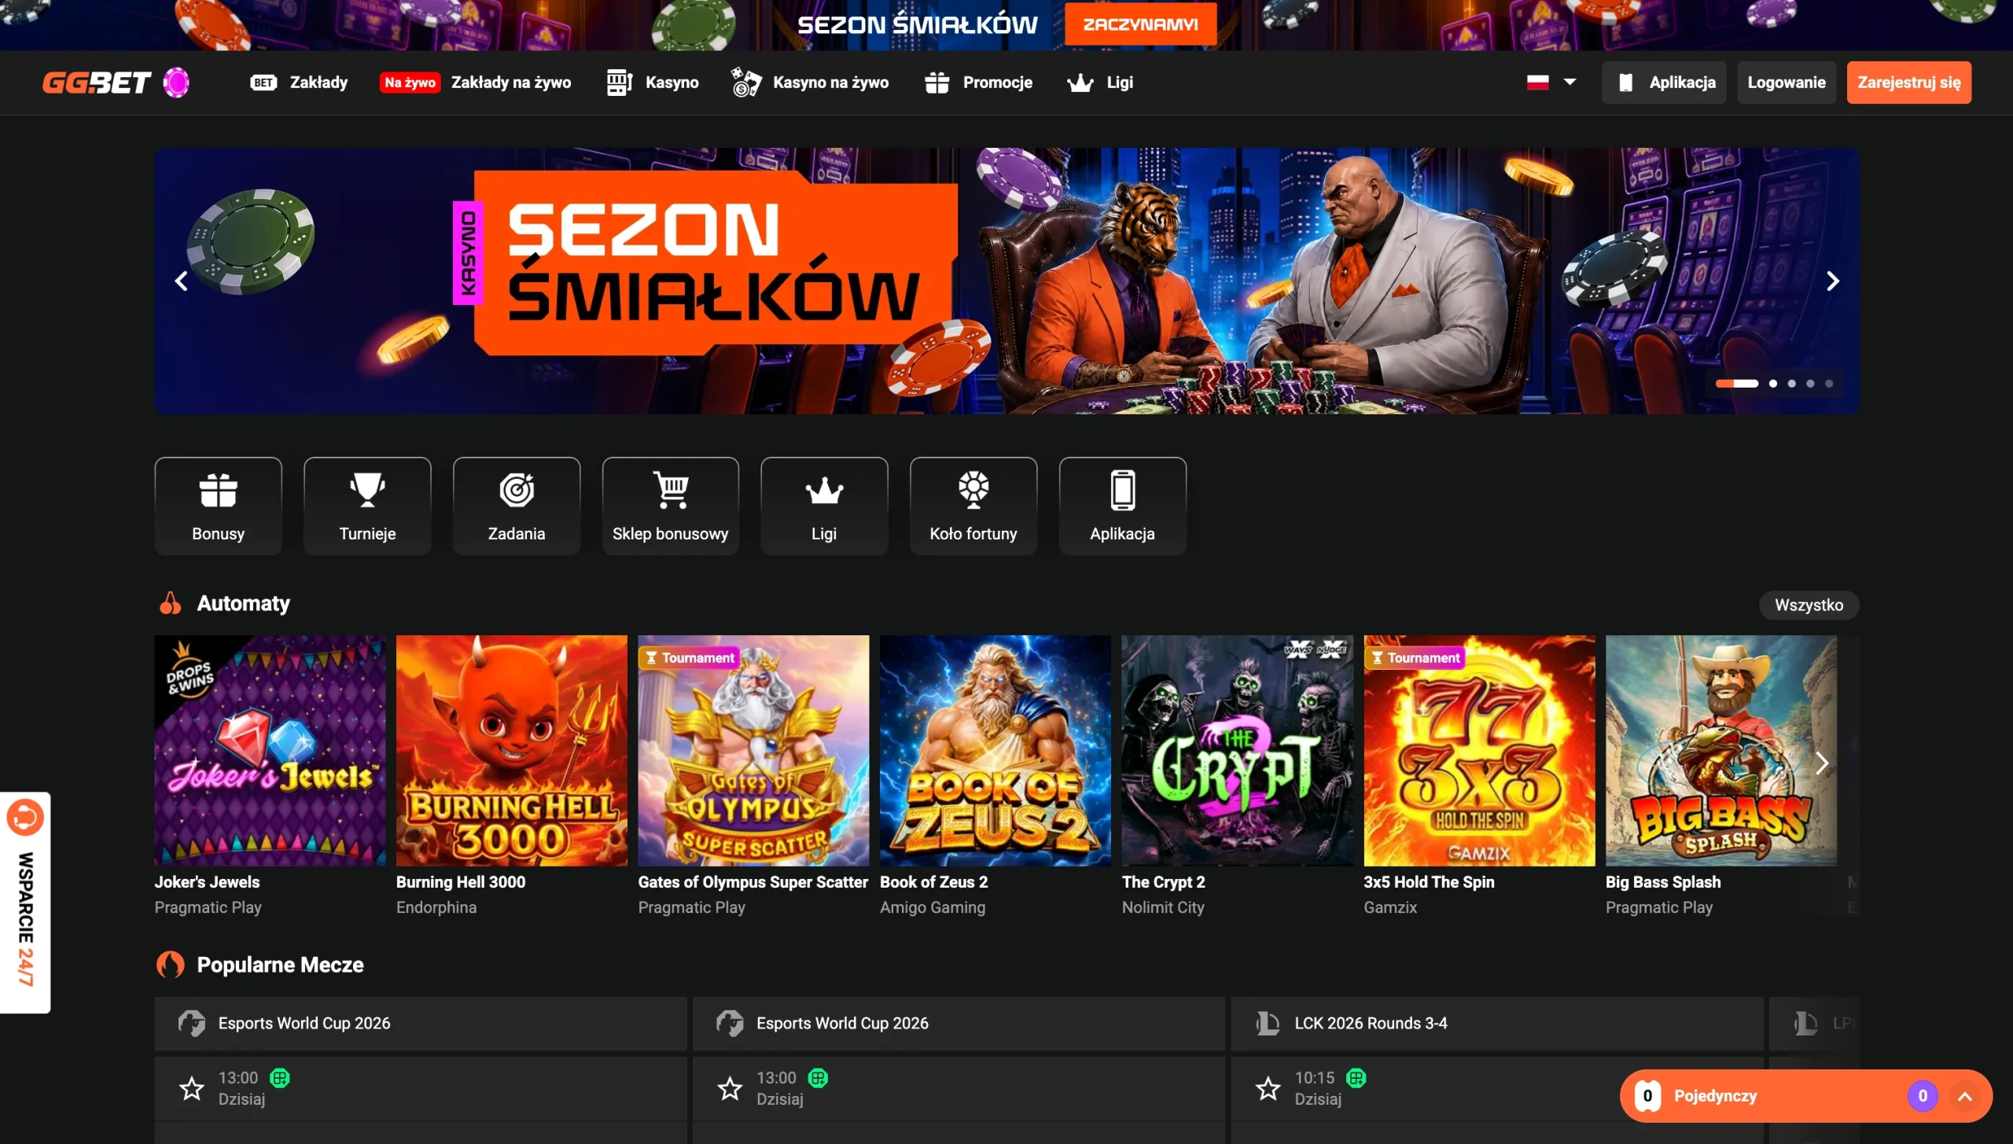The image size is (2013, 1144).
Task: Go to the Kasyno section
Action: click(x=653, y=83)
